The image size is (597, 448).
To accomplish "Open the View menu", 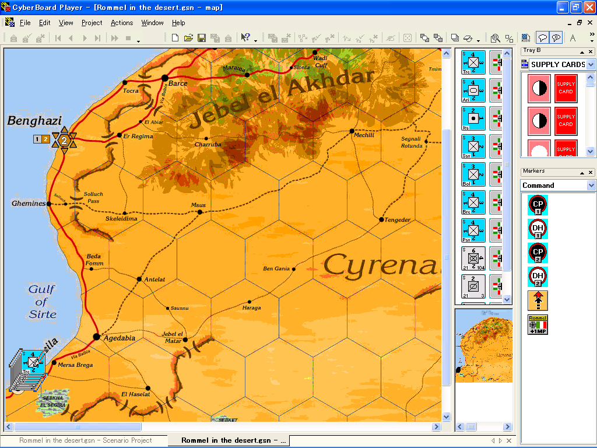I will pos(66,23).
